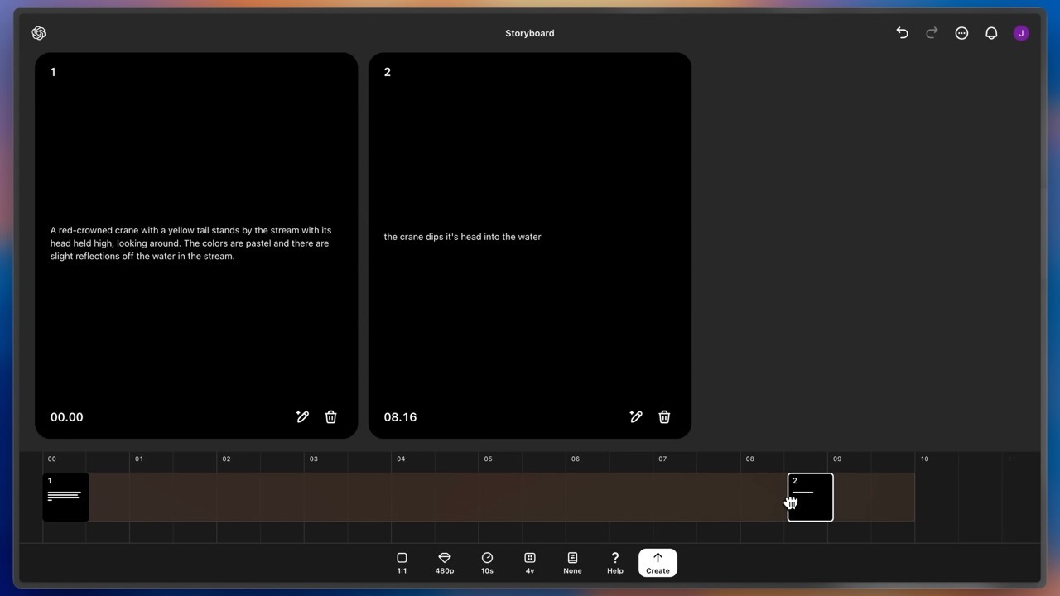The width and height of the screenshot is (1060, 596).
Task: Undo the last storyboard action
Action: click(902, 33)
